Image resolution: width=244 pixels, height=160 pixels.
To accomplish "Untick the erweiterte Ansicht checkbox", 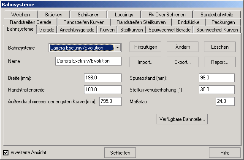I will [x=6, y=152].
